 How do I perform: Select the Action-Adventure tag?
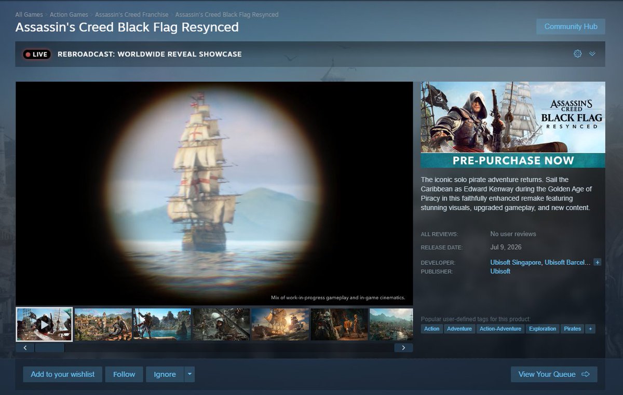500,329
